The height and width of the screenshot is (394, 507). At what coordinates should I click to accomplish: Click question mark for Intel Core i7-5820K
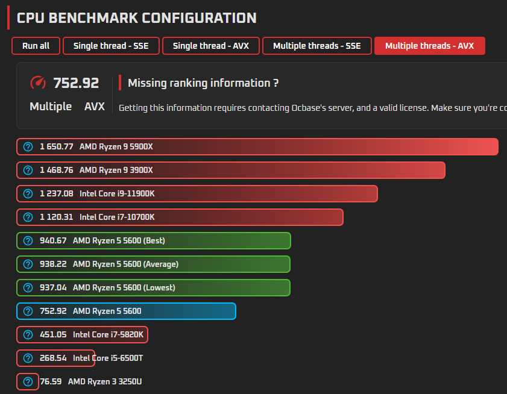pyautogui.click(x=28, y=334)
